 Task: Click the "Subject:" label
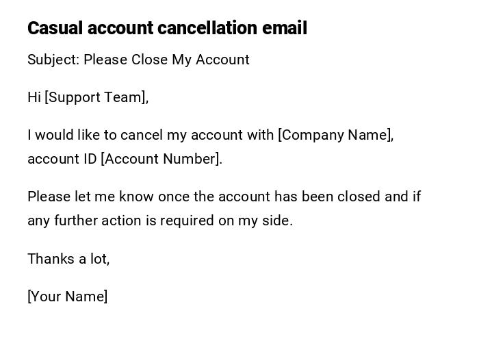(x=53, y=60)
